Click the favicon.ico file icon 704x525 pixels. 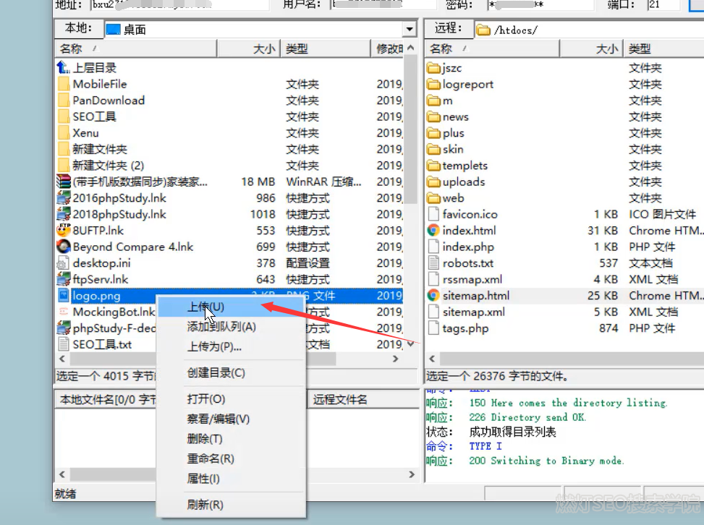433,215
